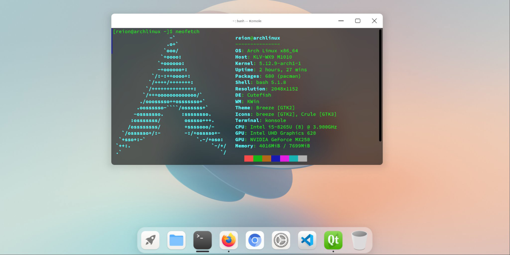Click the Terminal icon in the dock
Image resolution: width=510 pixels, height=255 pixels.
[203, 240]
